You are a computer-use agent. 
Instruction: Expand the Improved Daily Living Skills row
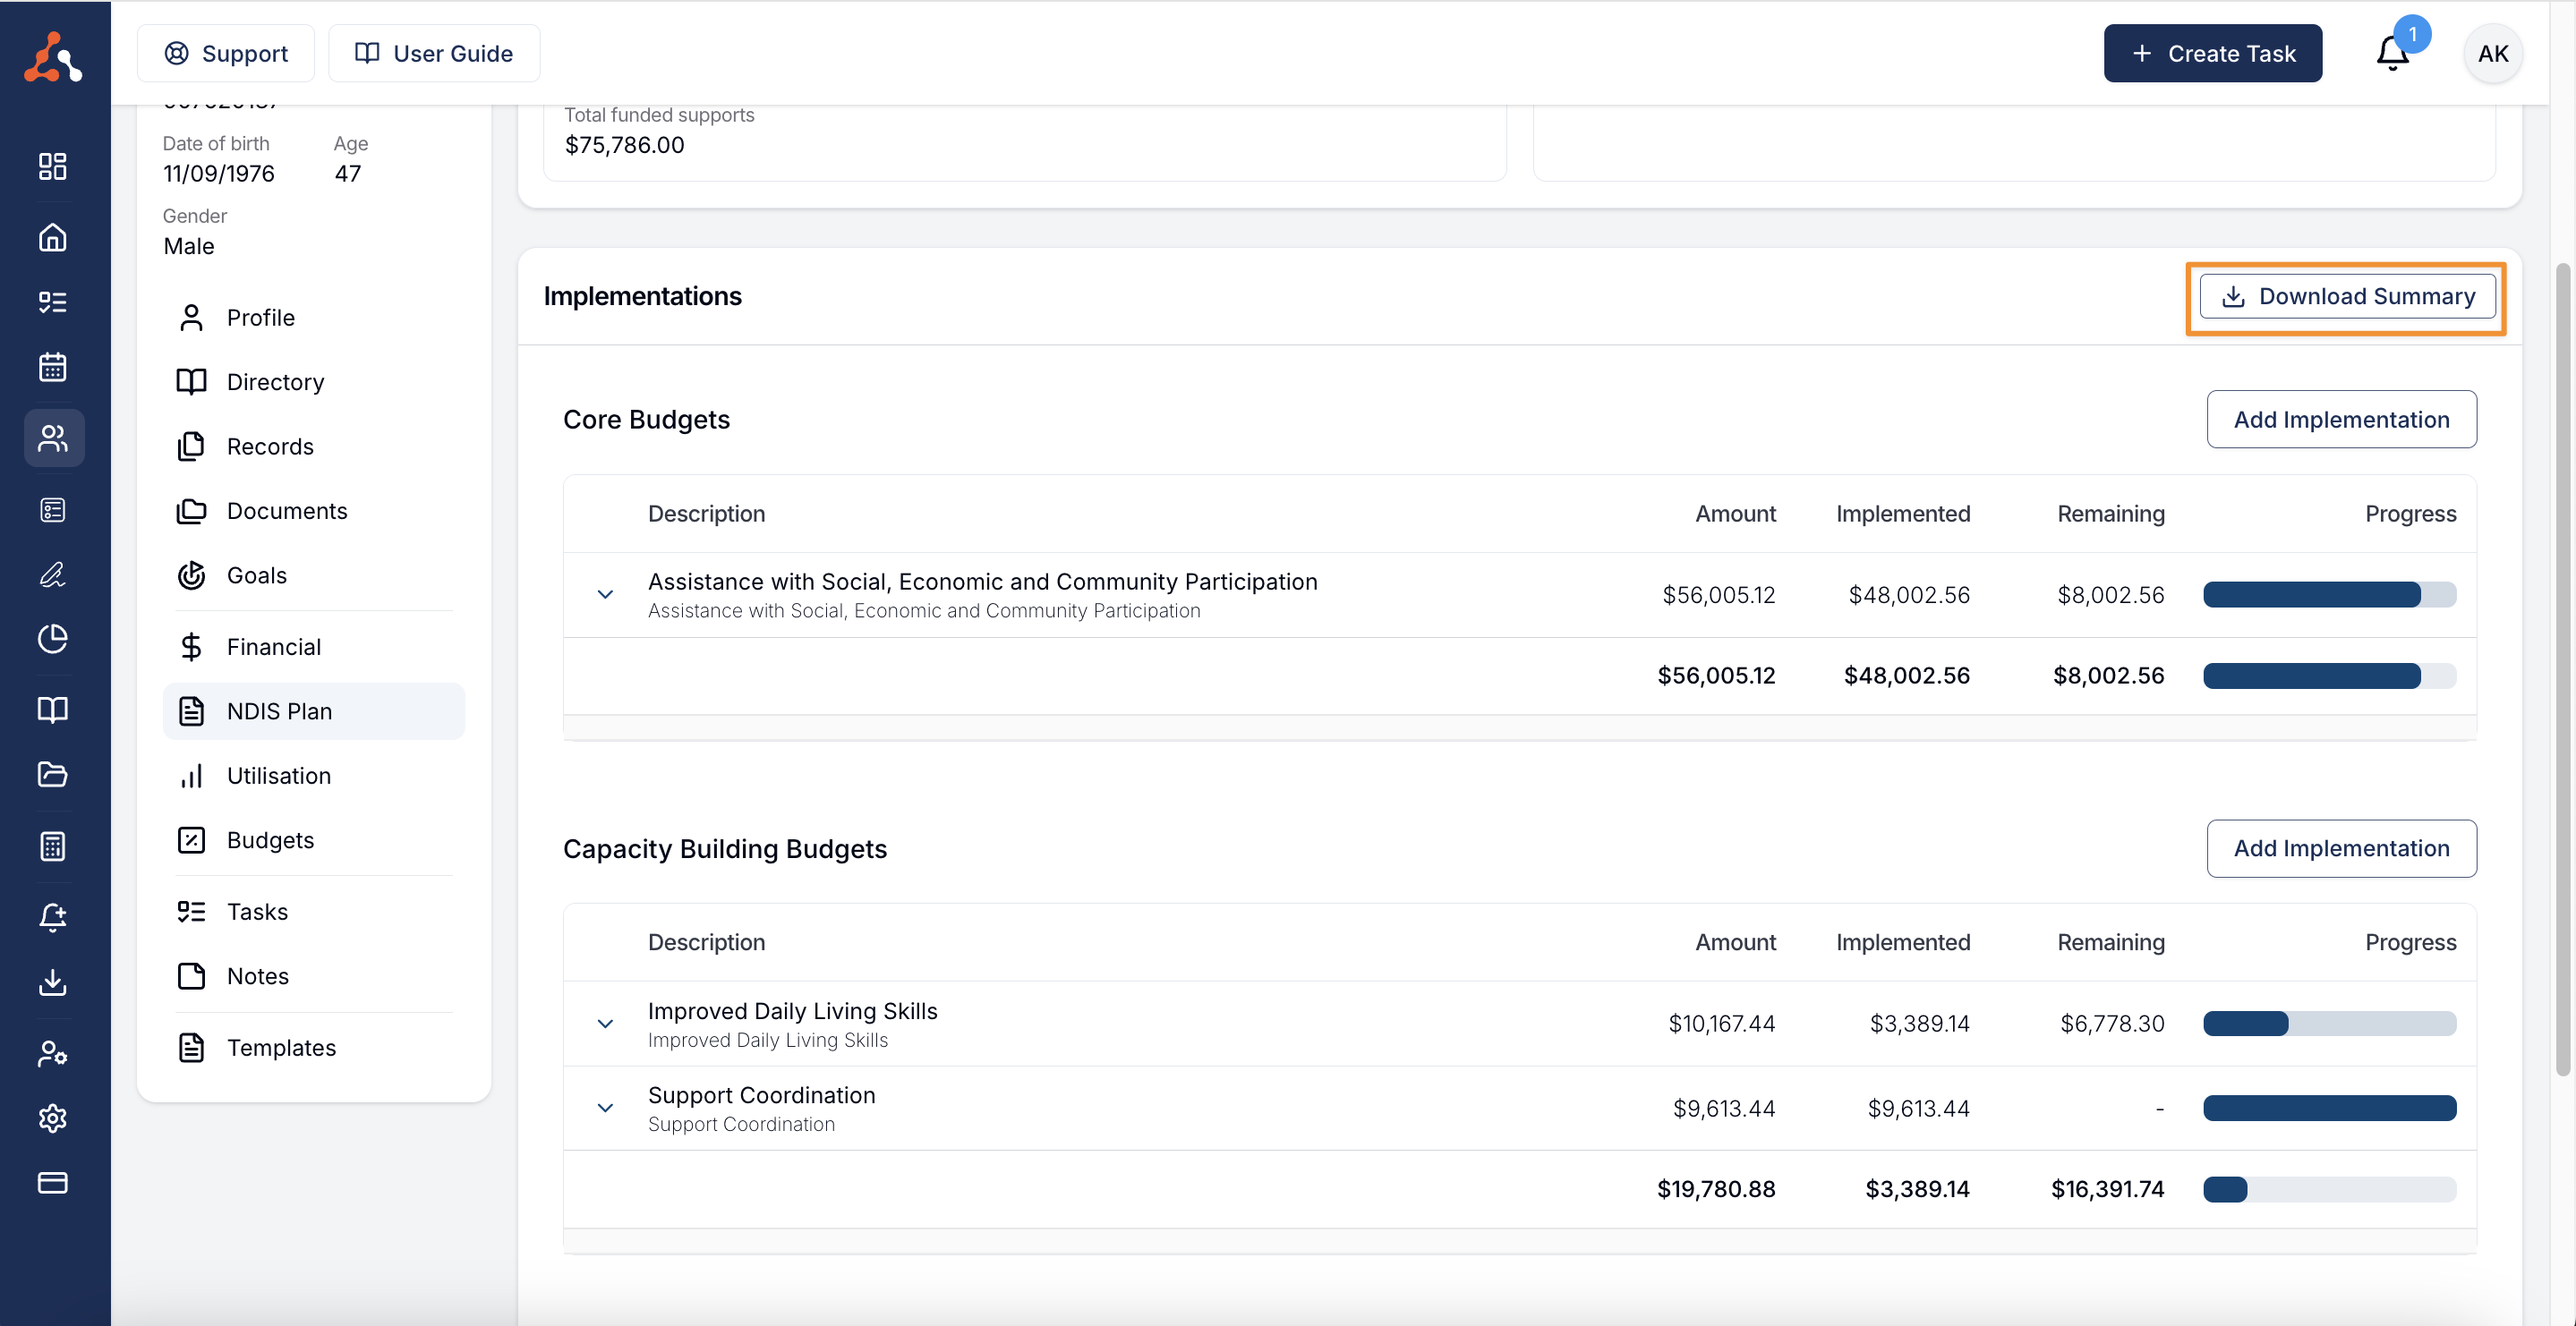pyautogui.click(x=605, y=1023)
